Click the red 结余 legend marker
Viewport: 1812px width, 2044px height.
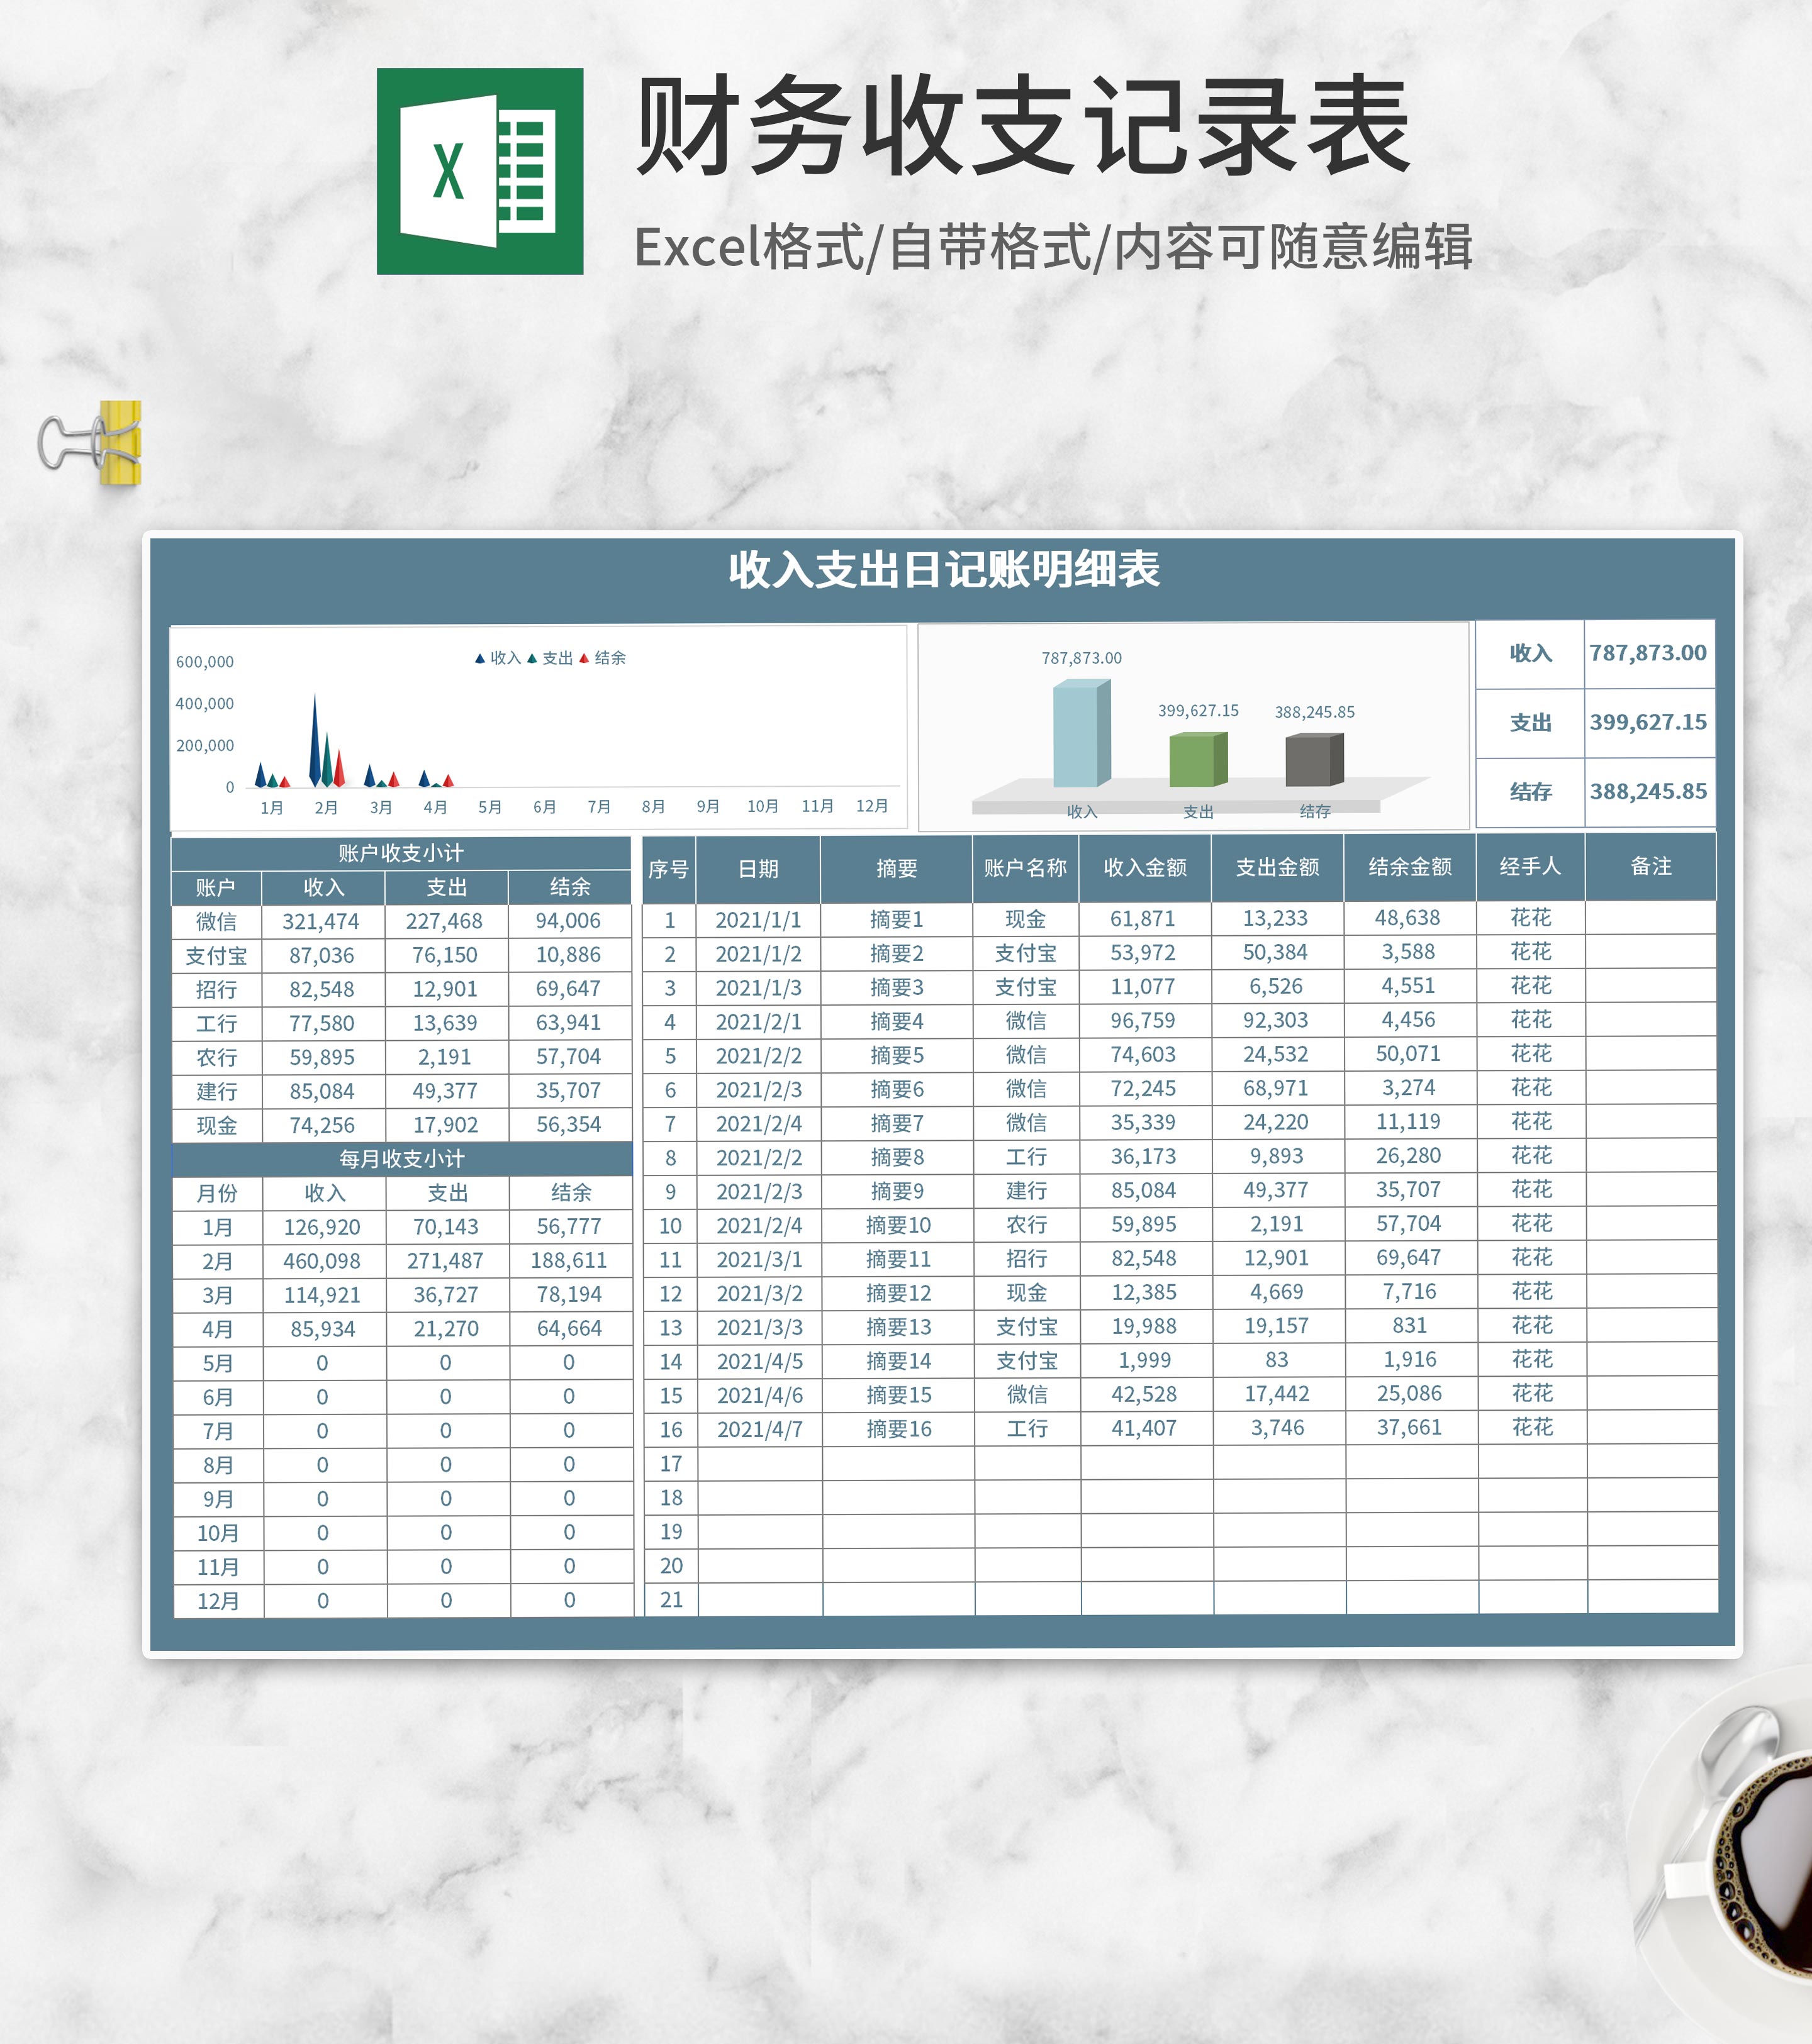point(584,658)
